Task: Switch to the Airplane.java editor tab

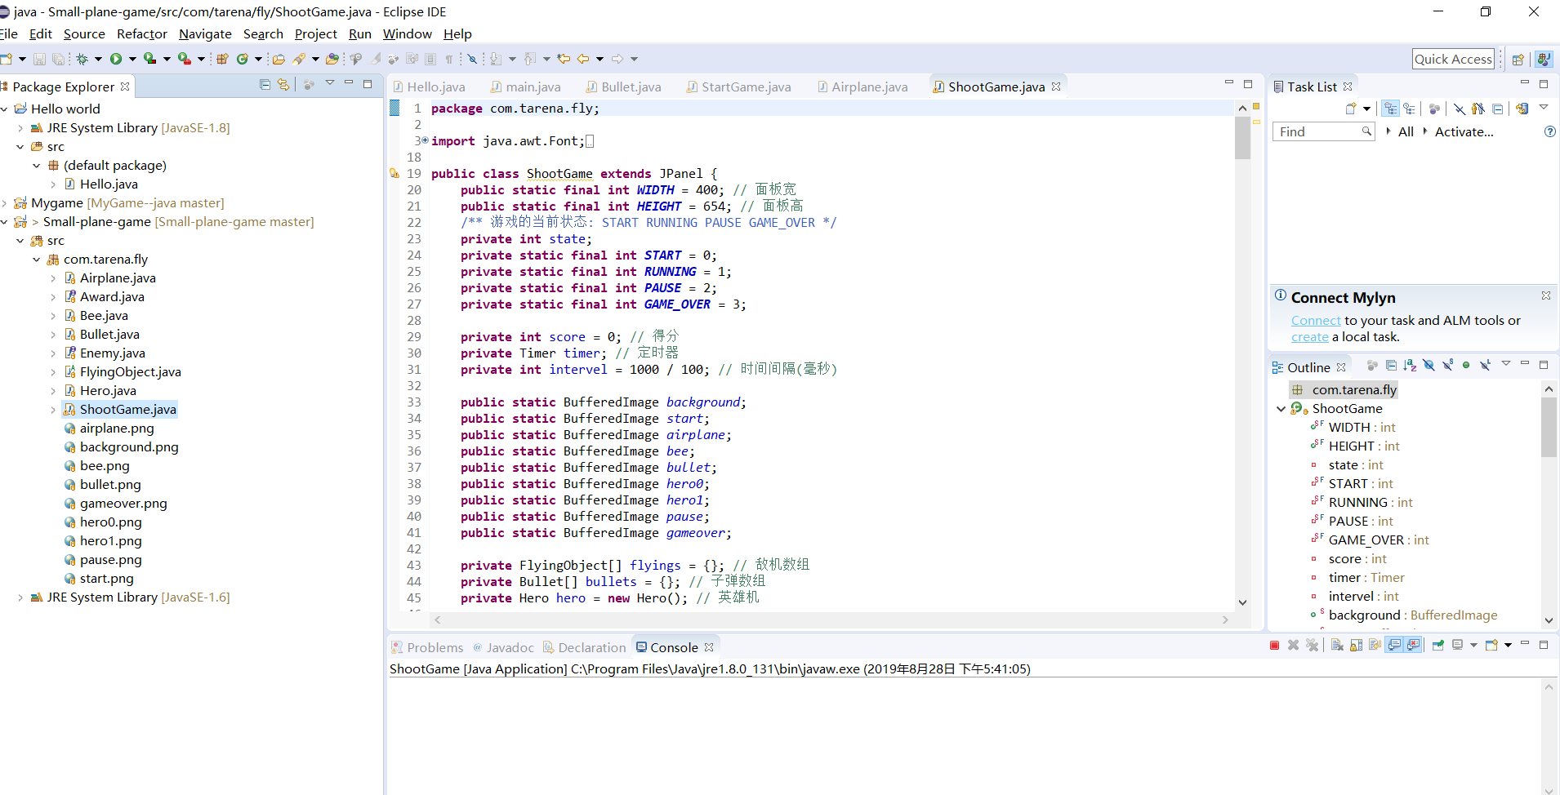Action: point(862,87)
